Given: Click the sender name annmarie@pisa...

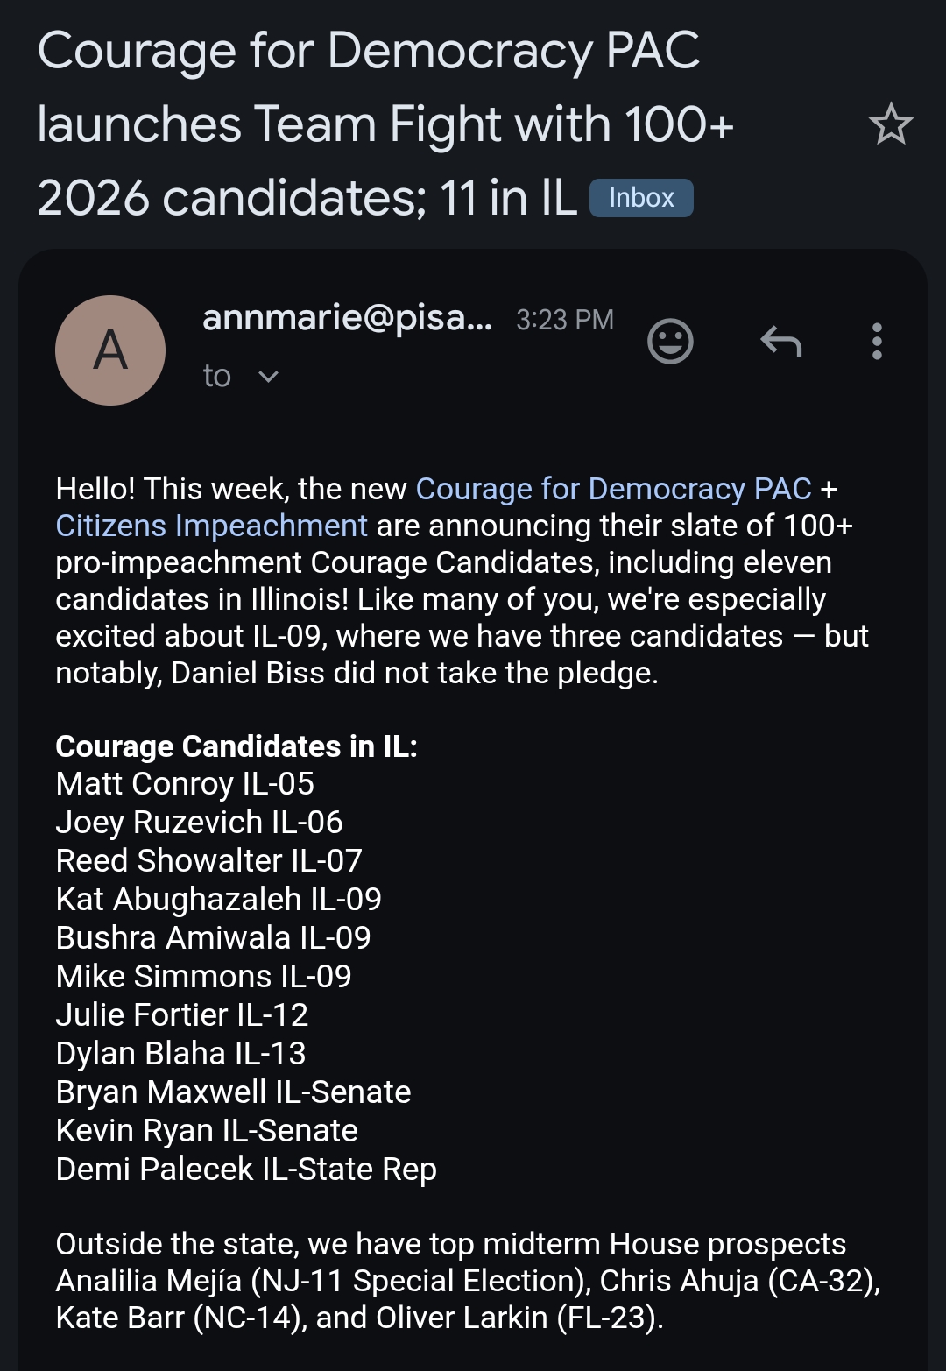Looking at the screenshot, I should coord(347,318).
